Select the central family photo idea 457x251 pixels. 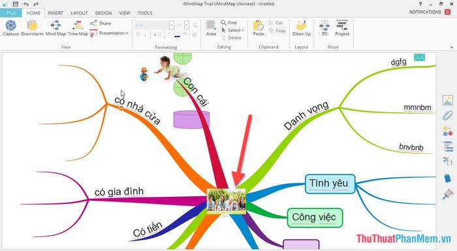point(227,201)
